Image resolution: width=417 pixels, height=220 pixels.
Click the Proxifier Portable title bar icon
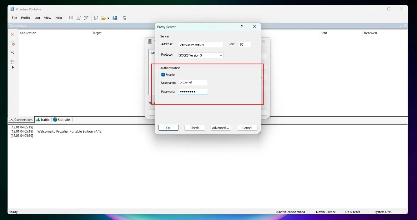(x=12, y=9)
